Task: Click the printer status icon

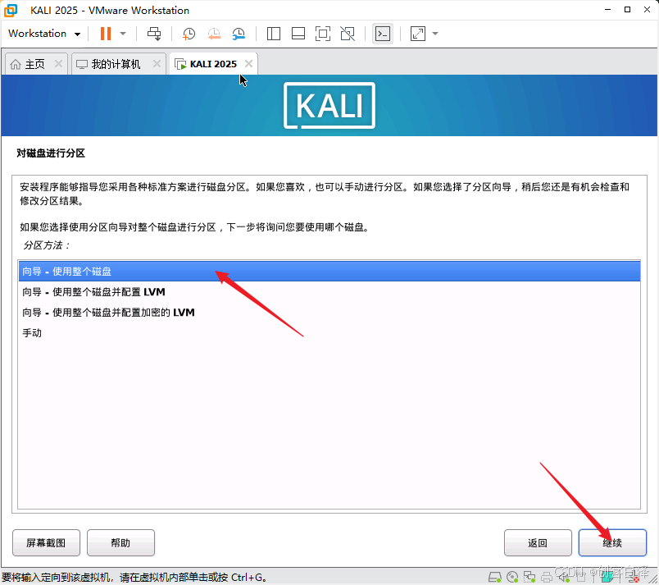Action: click(x=547, y=577)
